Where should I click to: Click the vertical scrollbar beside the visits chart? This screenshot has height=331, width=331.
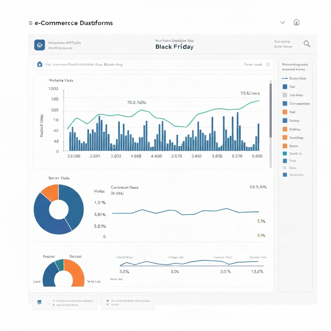click(271, 110)
